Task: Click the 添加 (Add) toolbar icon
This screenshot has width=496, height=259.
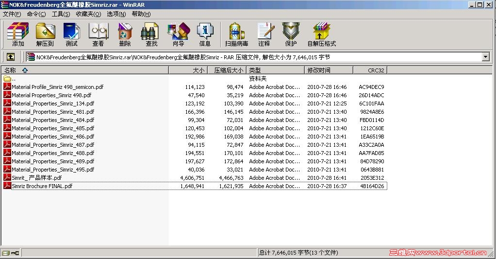Action: click(18, 34)
